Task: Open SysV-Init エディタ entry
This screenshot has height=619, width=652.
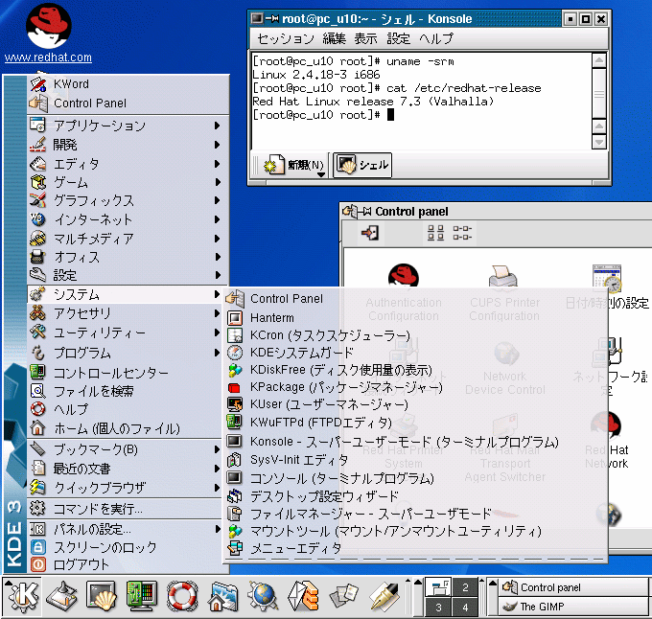Action: click(x=416, y=460)
